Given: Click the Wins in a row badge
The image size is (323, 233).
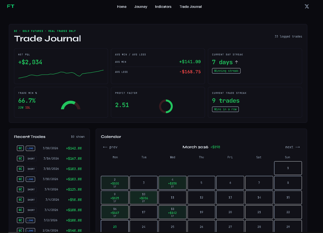Looking at the screenshot, I should tap(225, 109).
